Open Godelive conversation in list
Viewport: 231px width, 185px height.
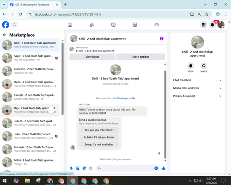pos(30,71)
